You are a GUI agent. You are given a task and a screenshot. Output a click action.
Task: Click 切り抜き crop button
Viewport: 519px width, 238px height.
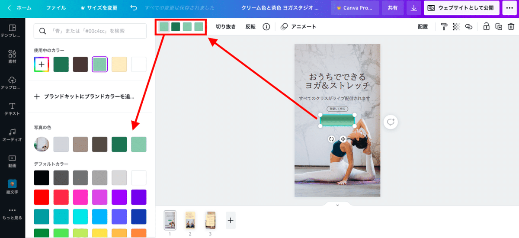(226, 27)
